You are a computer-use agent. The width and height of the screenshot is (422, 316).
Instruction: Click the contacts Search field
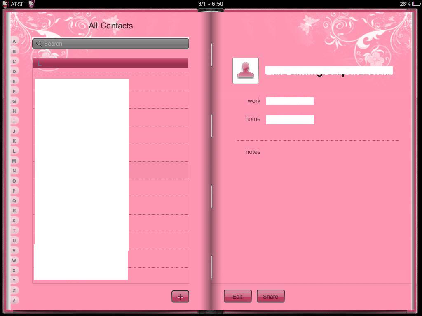click(110, 44)
